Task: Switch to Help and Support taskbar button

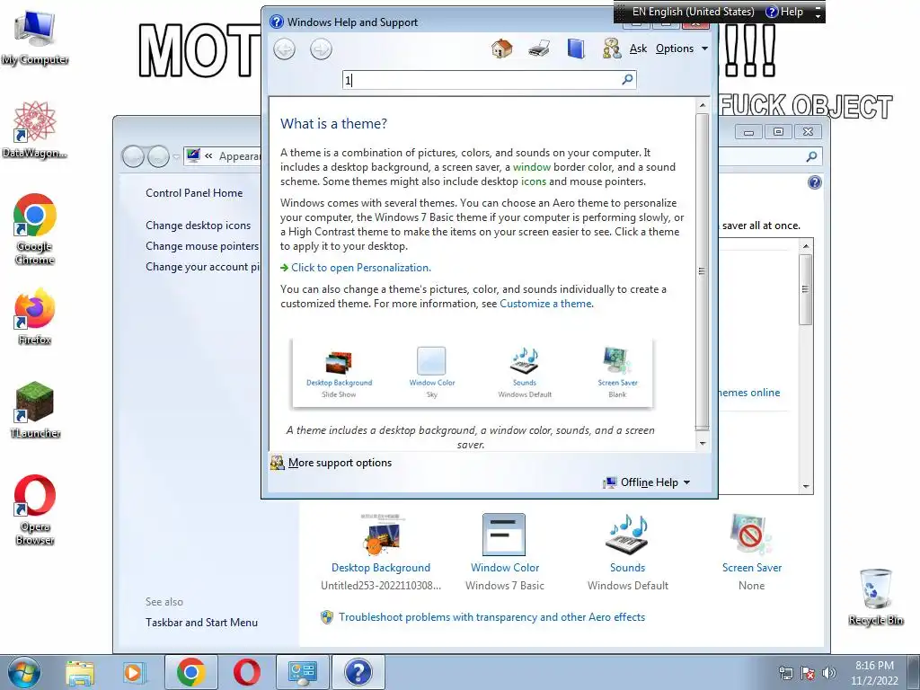Action: [x=358, y=672]
